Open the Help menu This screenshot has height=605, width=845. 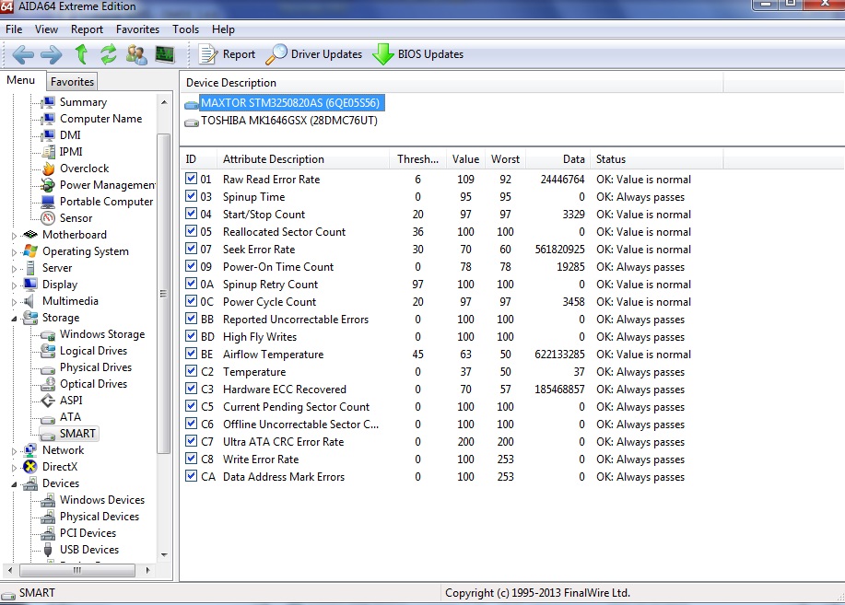coord(223,29)
